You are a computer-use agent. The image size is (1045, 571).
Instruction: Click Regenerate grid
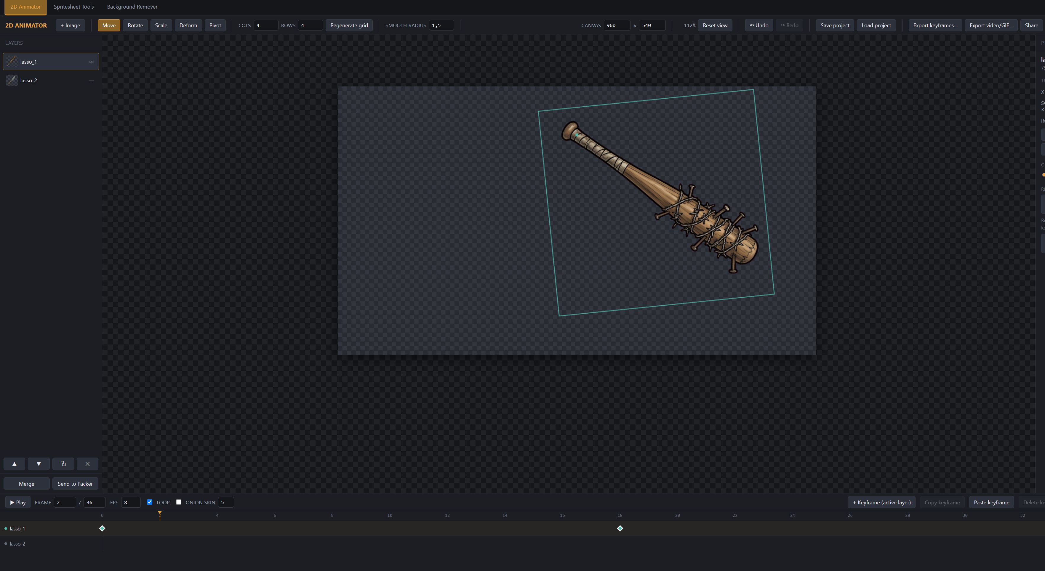point(349,25)
